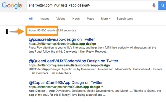Open Search tools options
Viewport: 166px width, 102px height.
click(125, 19)
